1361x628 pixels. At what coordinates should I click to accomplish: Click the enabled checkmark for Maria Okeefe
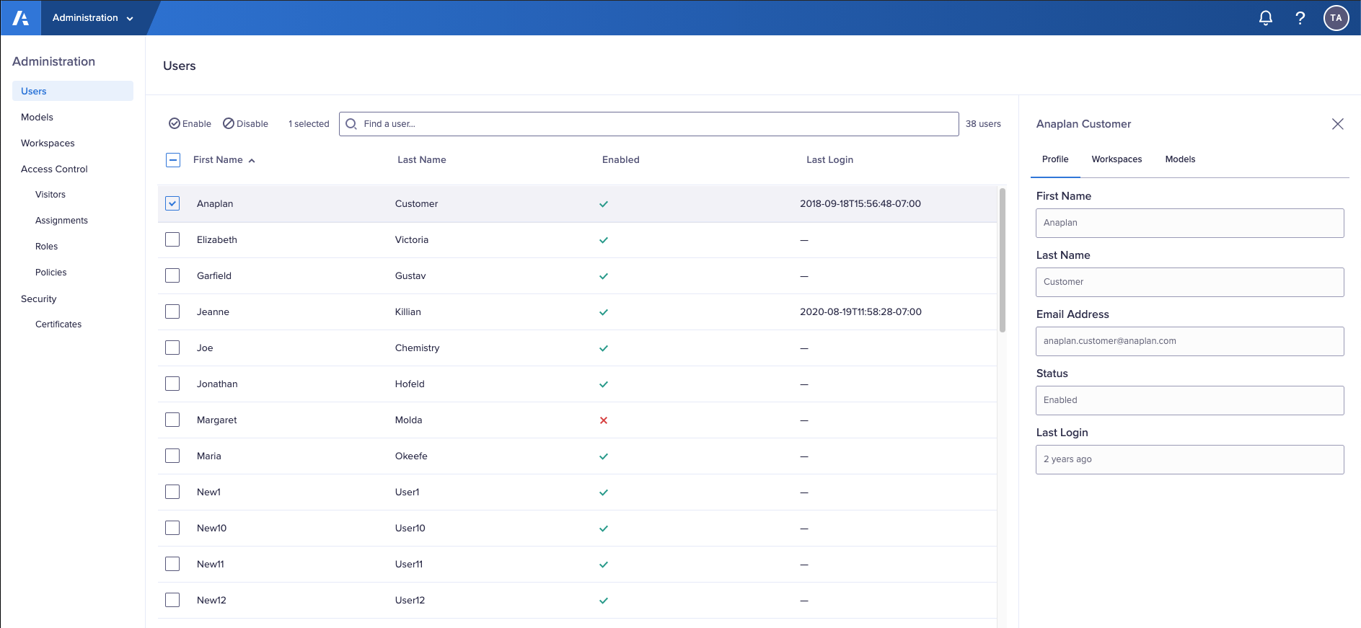[604, 456]
